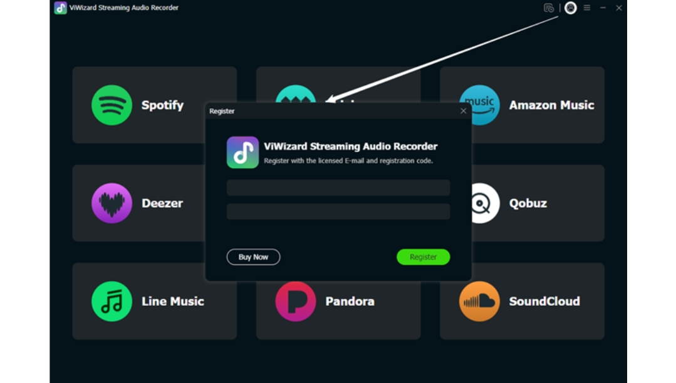Click the registration code input field
Viewport: 676px width, 383px height.
coord(338,212)
